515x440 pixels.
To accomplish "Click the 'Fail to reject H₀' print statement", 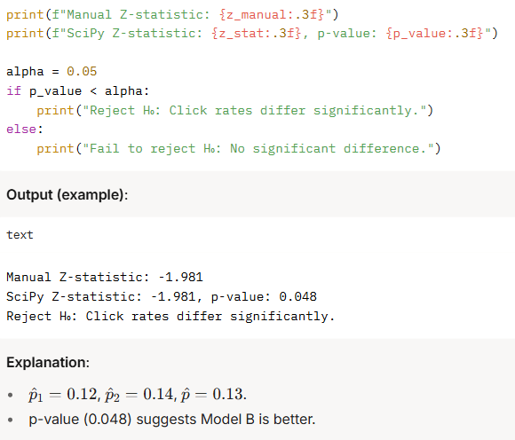I will 239,149.
